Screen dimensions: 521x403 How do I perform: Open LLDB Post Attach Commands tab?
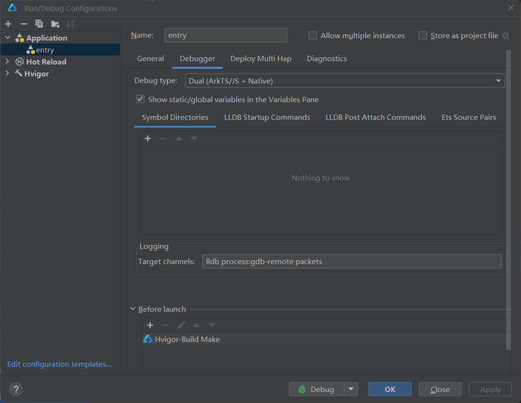[x=376, y=117]
